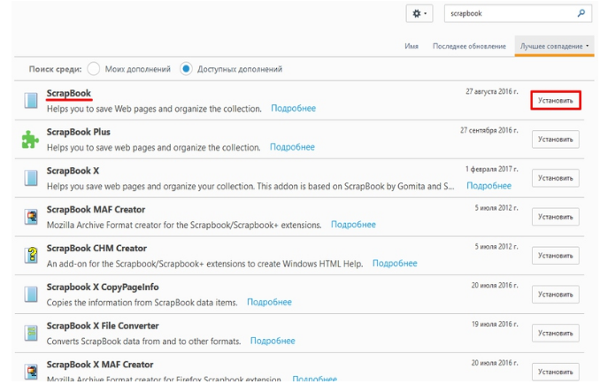600x392 pixels.
Task: Click the ScrapBook MAF Creator icon
Action: point(31,217)
